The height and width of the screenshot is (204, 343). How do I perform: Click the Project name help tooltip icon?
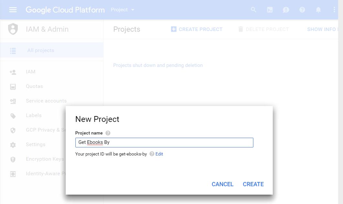tap(108, 133)
